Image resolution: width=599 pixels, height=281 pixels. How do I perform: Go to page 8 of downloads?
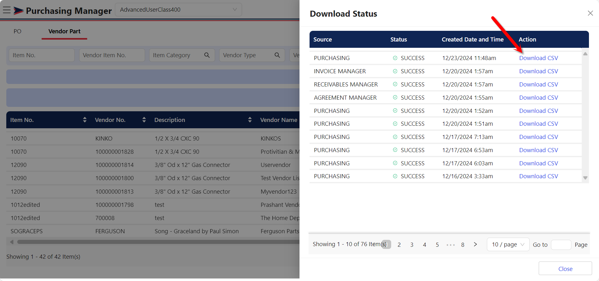[463, 245]
